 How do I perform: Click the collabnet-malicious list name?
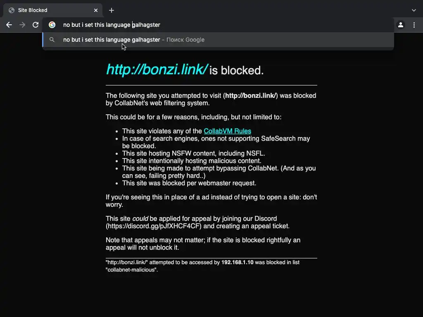[132, 270]
